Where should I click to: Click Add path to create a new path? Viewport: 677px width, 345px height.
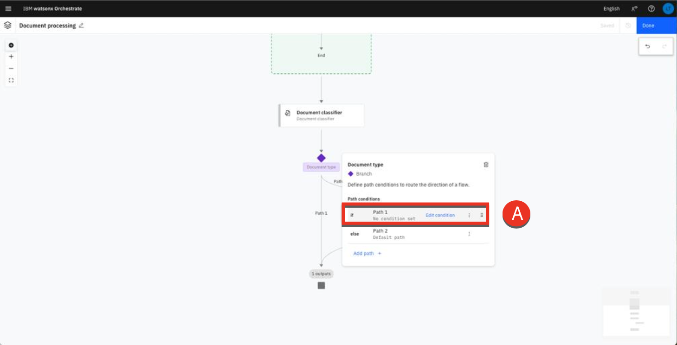[367, 254]
